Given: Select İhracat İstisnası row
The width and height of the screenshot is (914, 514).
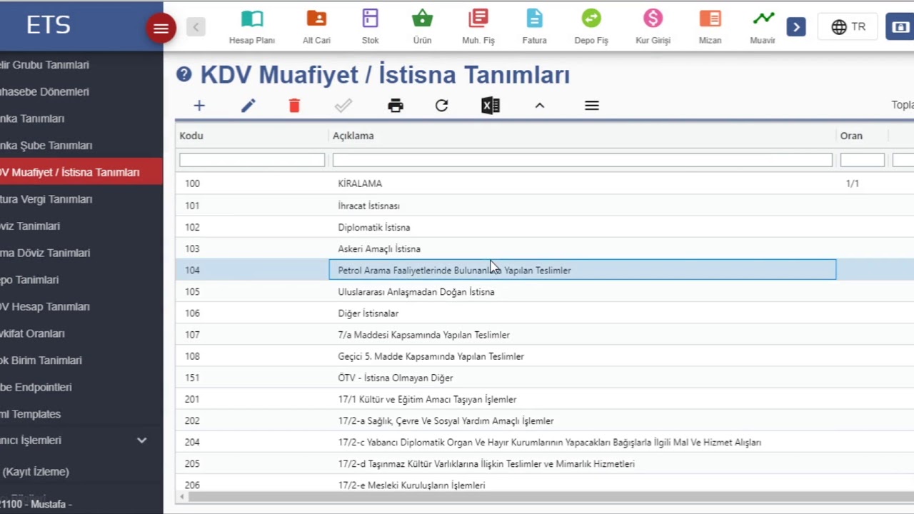Looking at the screenshot, I should click(x=544, y=206).
